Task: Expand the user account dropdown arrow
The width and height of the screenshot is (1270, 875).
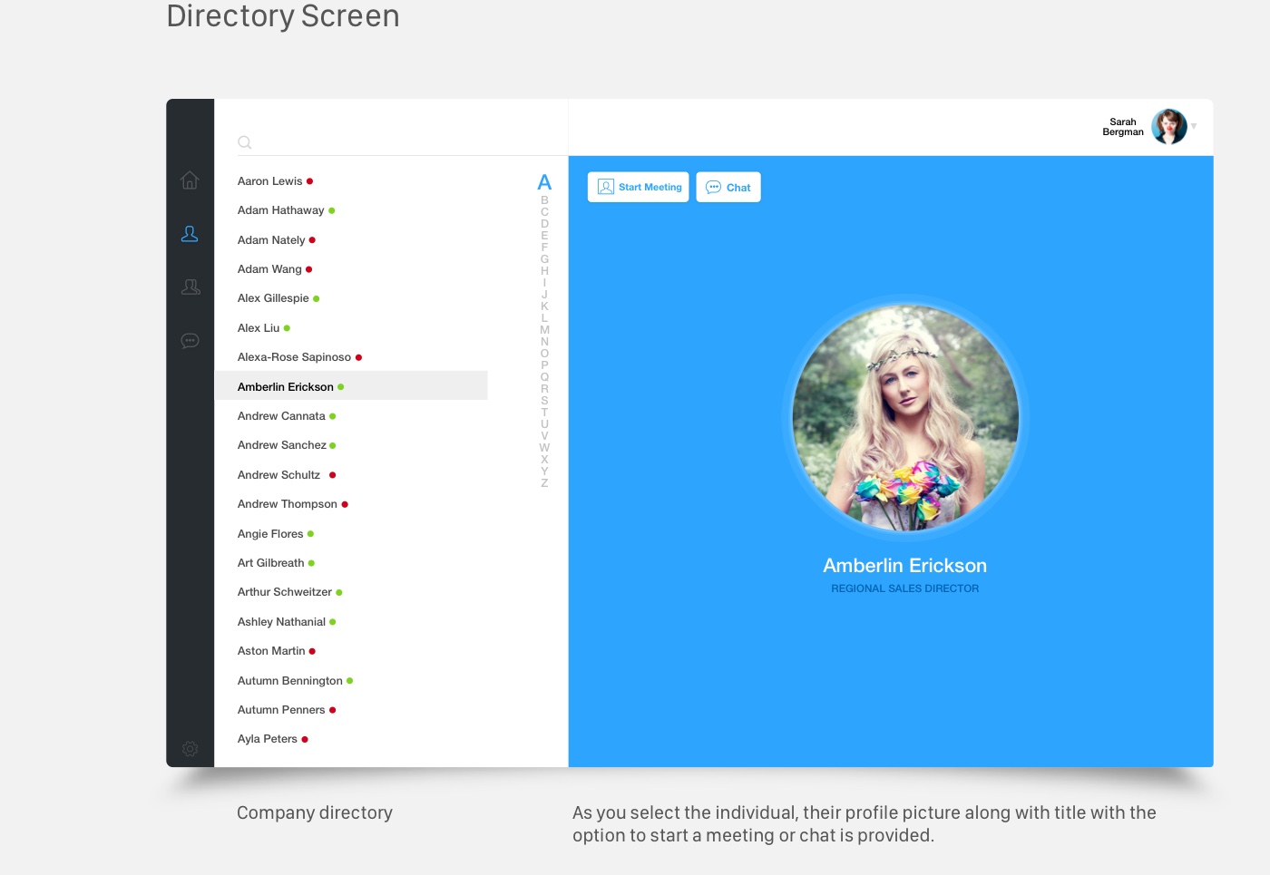Action: (1194, 127)
